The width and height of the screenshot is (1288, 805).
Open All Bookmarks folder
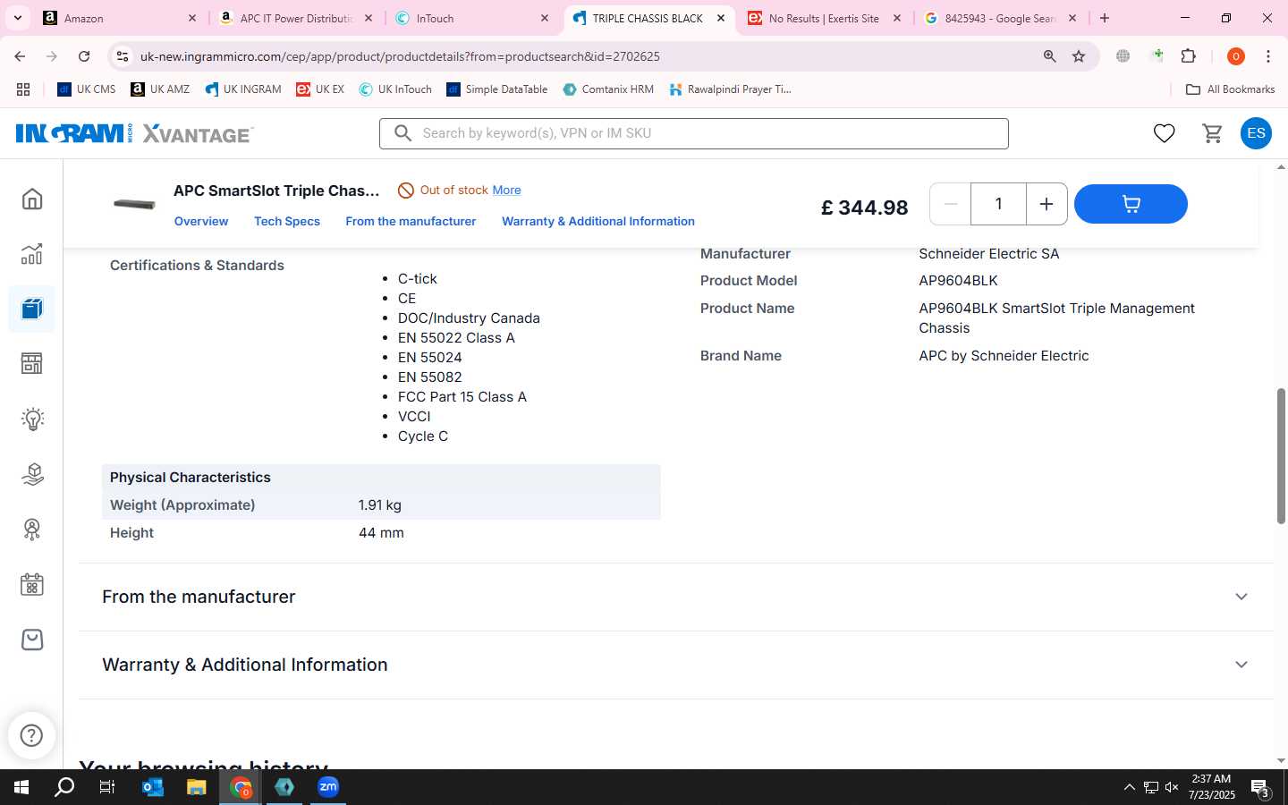(1230, 89)
